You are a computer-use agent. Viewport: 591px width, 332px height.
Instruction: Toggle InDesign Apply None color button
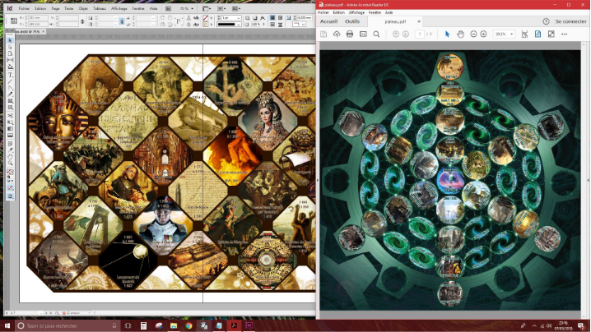(x=10, y=187)
